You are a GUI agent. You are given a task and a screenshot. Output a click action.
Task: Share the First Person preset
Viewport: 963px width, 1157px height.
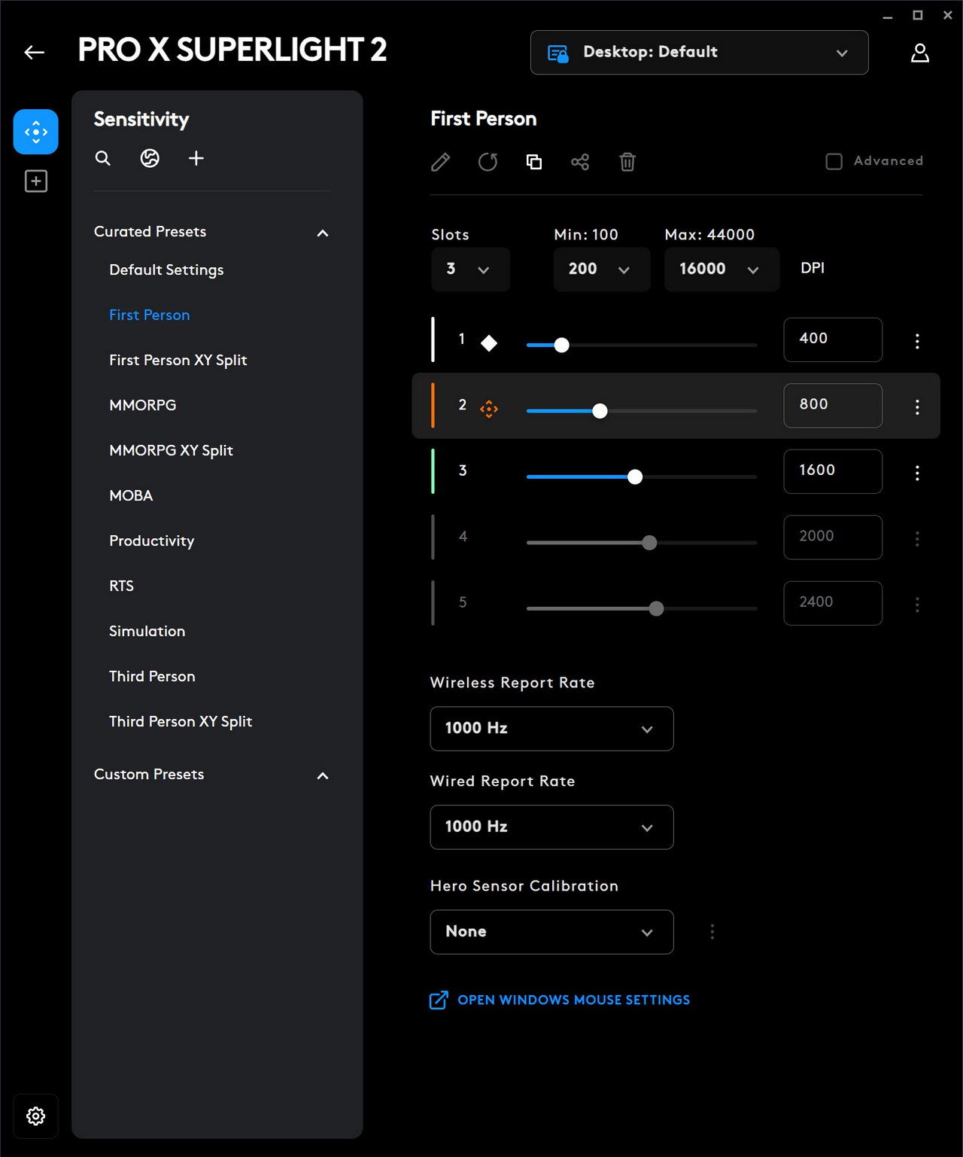tap(580, 162)
